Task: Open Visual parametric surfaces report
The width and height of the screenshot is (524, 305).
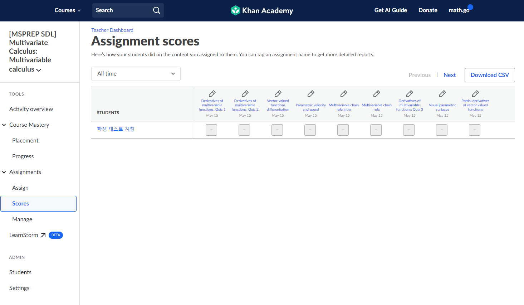Action: pos(442,107)
